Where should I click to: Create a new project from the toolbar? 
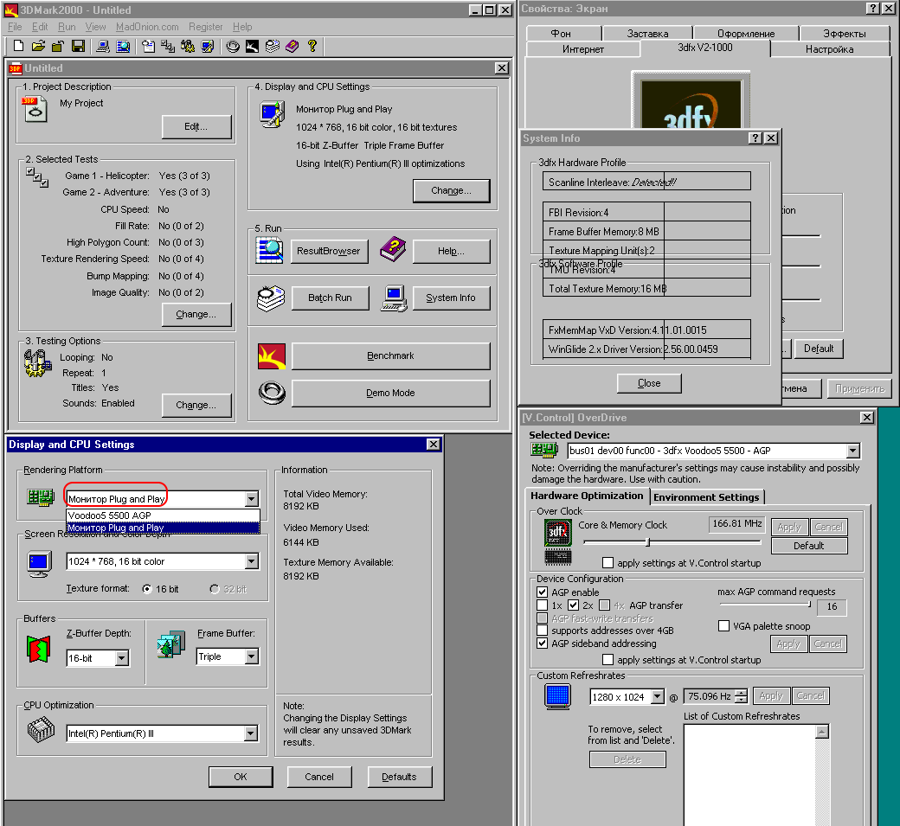click(18, 47)
